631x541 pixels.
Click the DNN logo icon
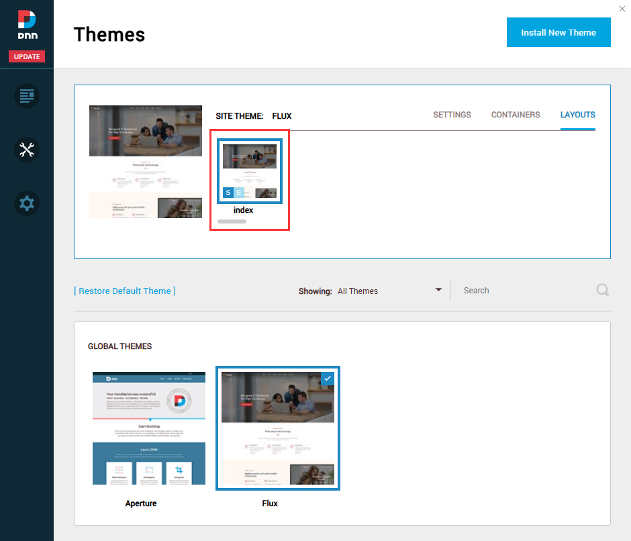click(x=27, y=25)
